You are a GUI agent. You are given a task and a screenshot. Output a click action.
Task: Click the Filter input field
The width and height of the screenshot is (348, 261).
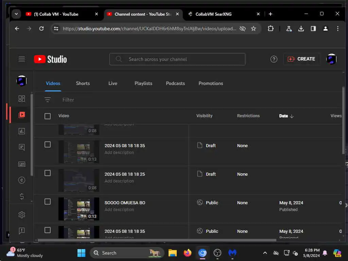(x=68, y=100)
